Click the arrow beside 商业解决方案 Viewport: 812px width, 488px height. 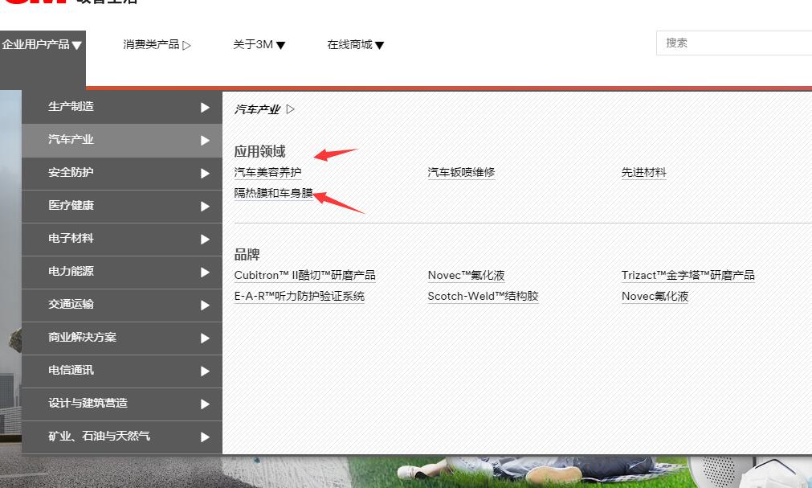(205, 338)
